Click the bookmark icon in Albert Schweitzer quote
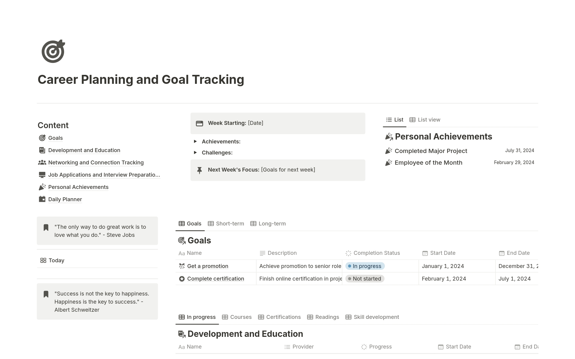The height and width of the screenshot is (359, 575). pos(46,294)
